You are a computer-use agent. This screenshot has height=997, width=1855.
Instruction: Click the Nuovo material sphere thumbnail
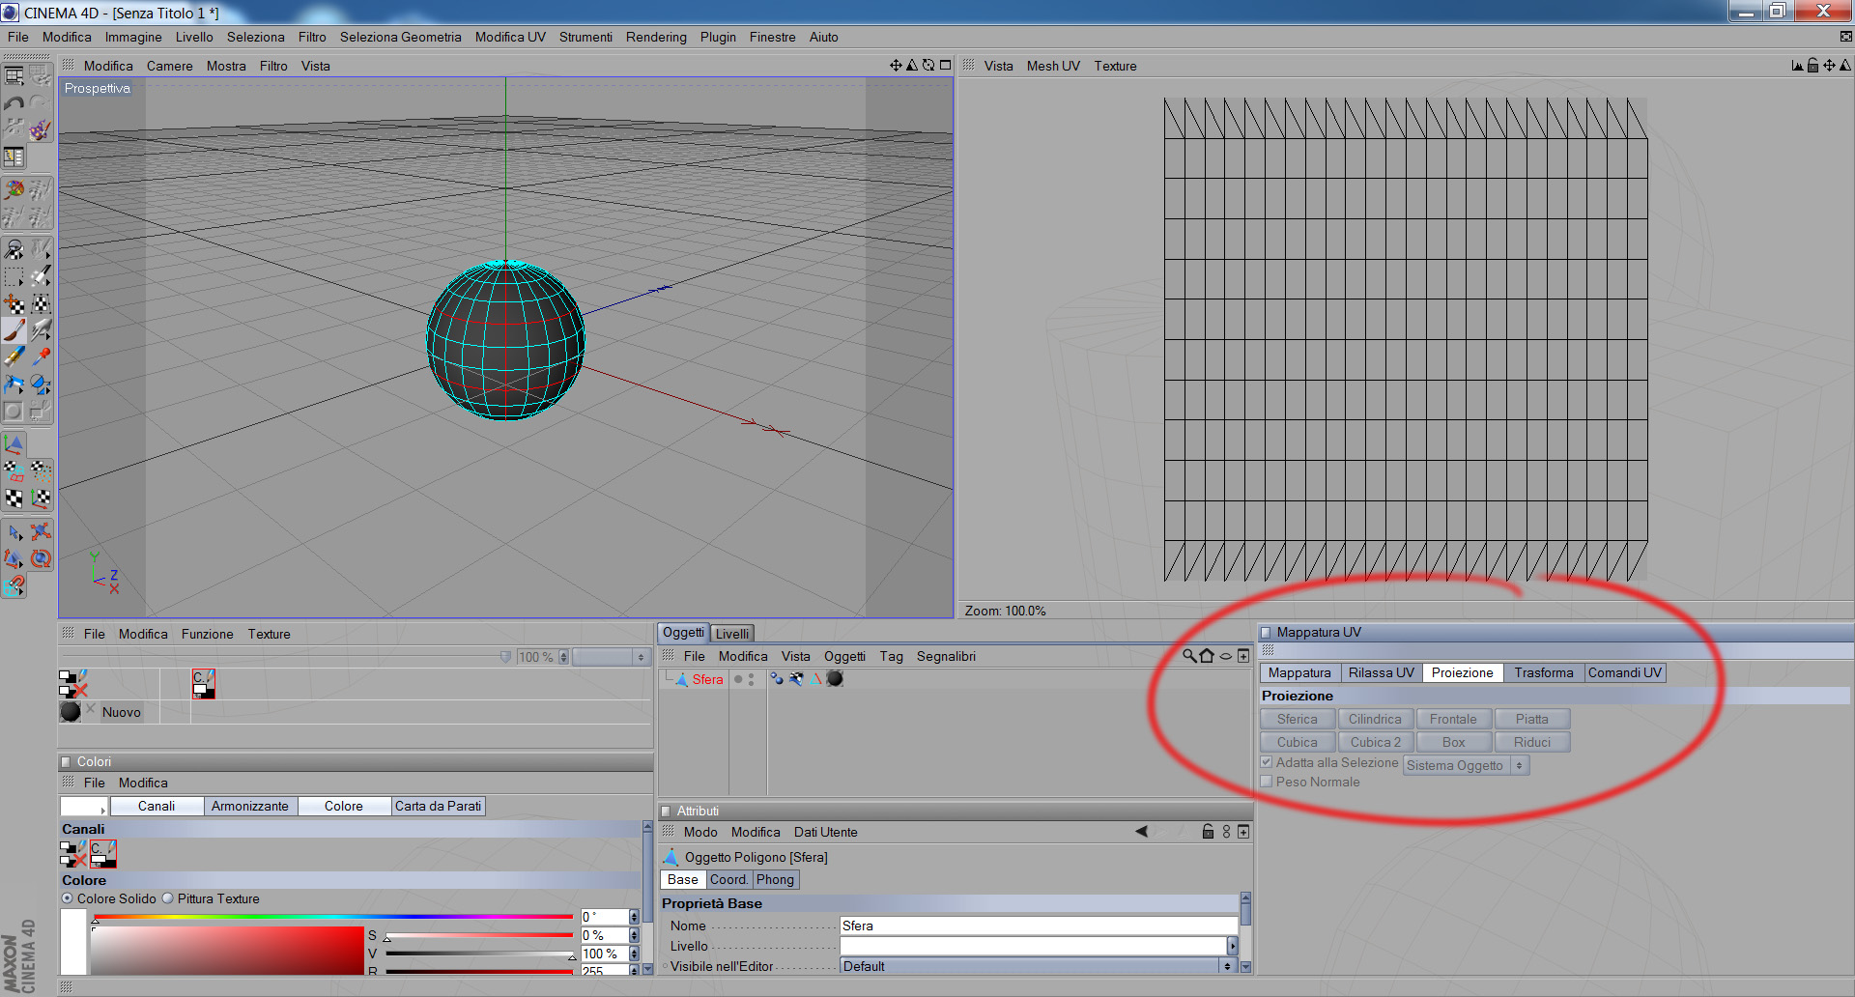click(71, 712)
